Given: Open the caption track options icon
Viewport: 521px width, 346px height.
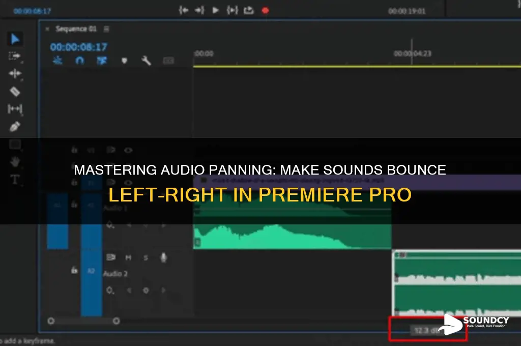Looking at the screenshot, I should click(x=168, y=61).
